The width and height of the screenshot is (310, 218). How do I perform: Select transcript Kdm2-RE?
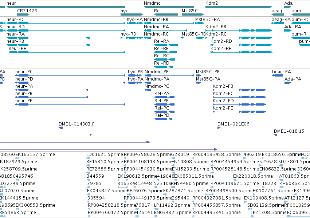coord(242,52)
